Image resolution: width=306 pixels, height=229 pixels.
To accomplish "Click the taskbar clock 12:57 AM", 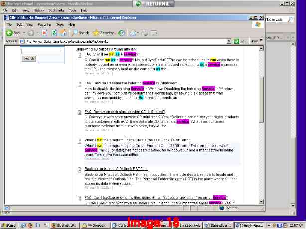I will coord(296,225).
